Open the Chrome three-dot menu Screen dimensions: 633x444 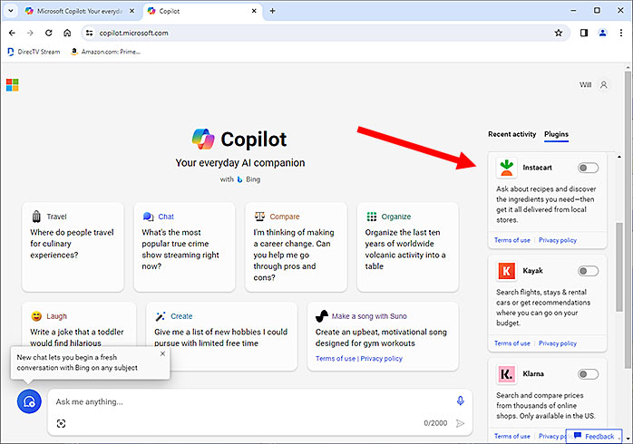point(622,33)
